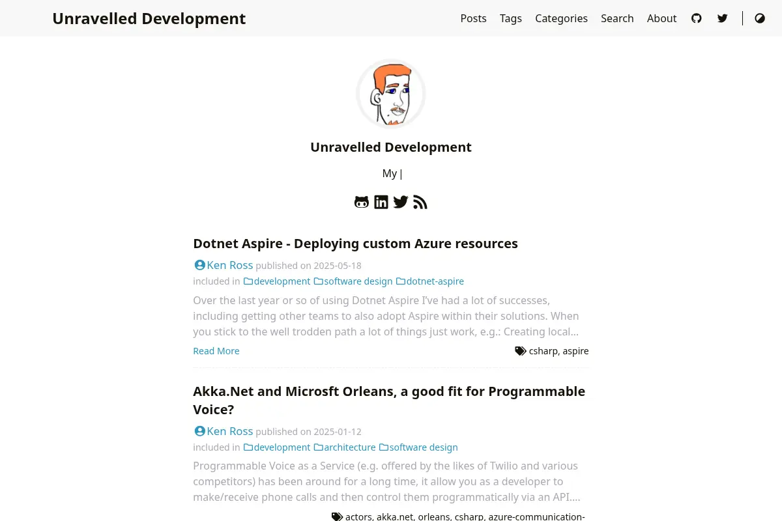
Task: Click folder icon beside architecture category
Action: [318, 447]
